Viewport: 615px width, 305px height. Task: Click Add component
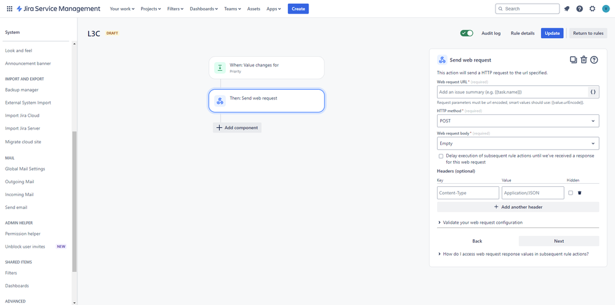237,128
